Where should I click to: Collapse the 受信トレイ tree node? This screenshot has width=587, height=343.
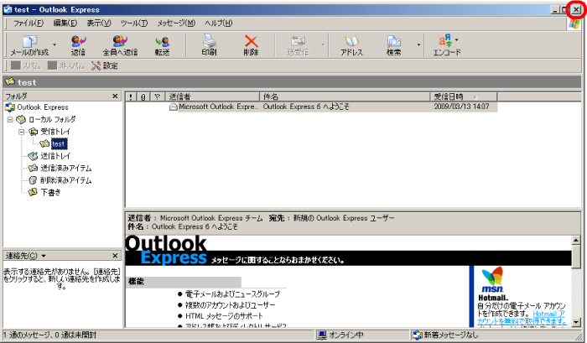22,132
